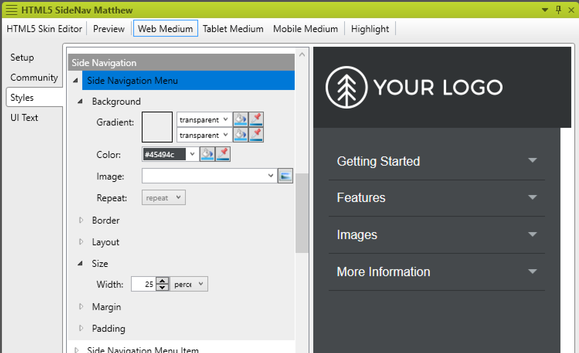Expand the Border section
Viewport: 579px width, 353px height.
(x=81, y=220)
